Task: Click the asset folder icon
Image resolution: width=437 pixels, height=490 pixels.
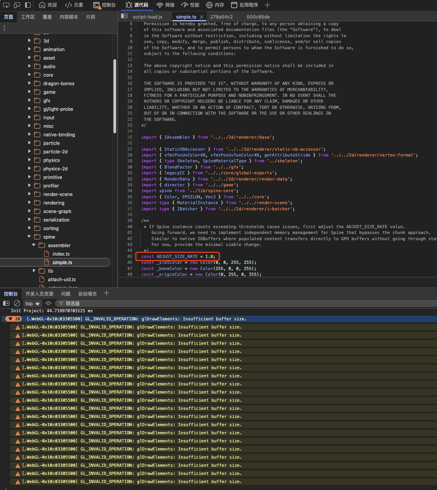Action: coord(37,58)
